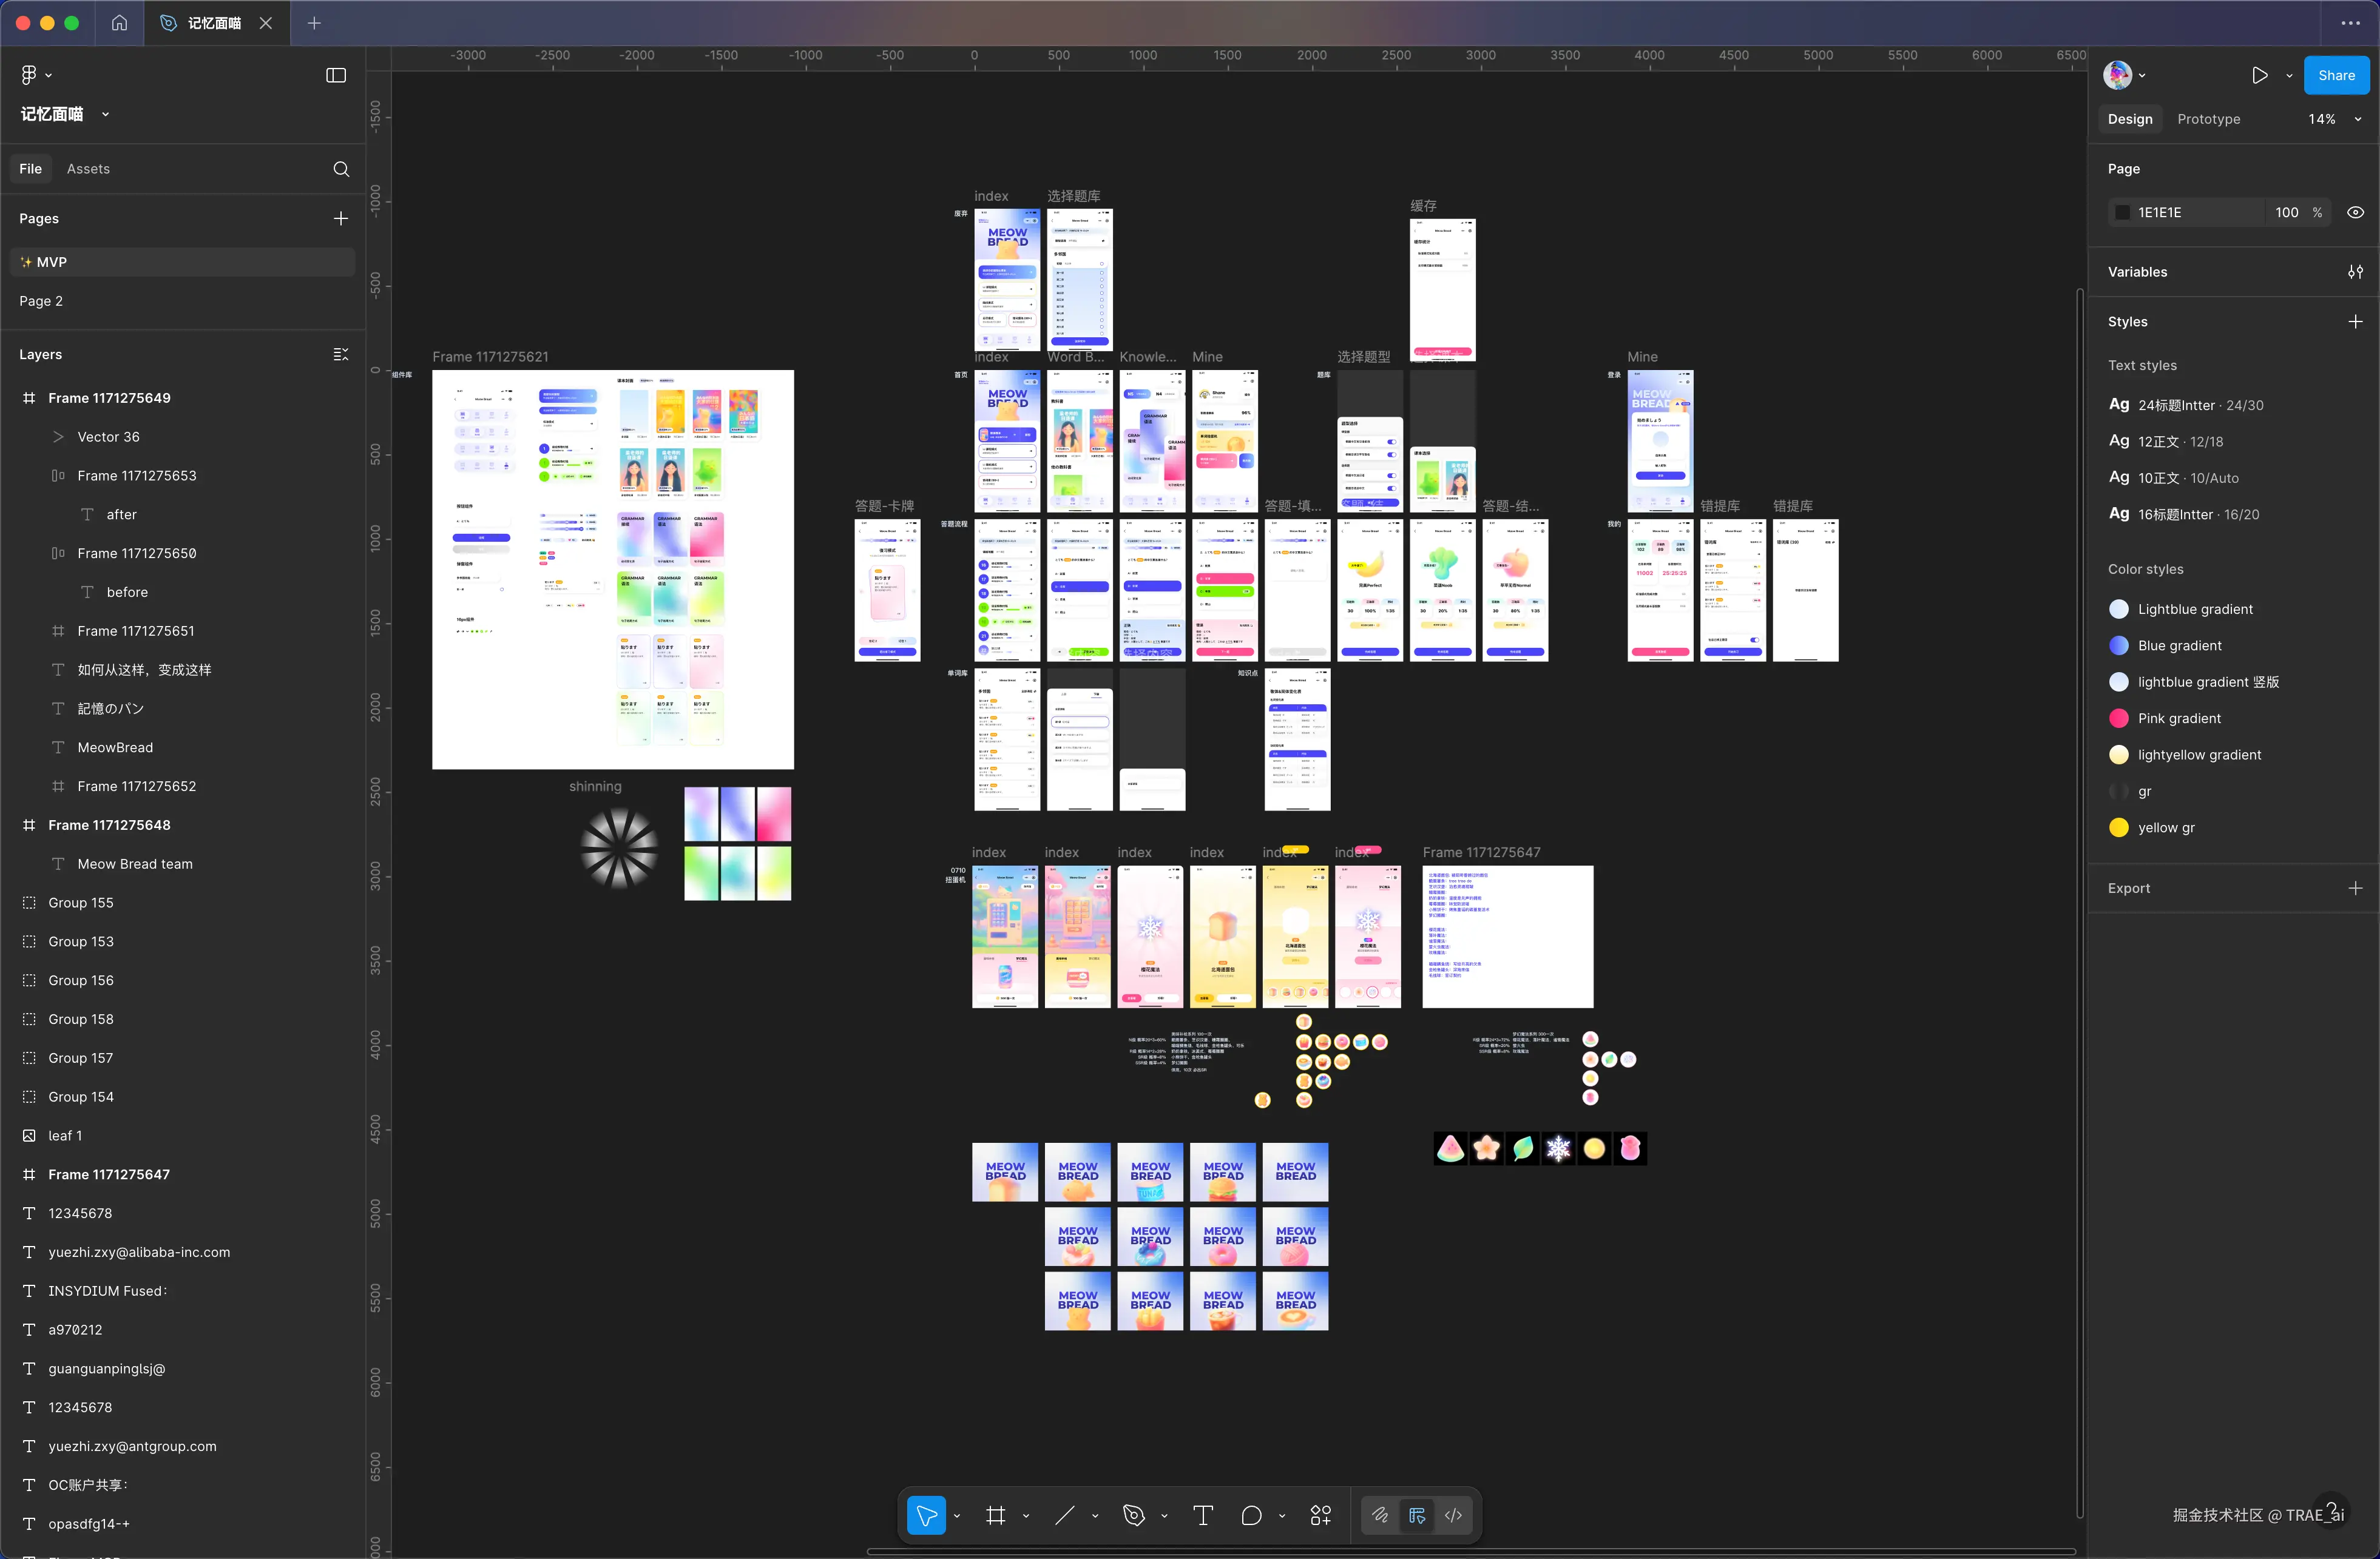The height and width of the screenshot is (1559, 2380).
Task: Select the Text tool
Action: pos(1202,1515)
